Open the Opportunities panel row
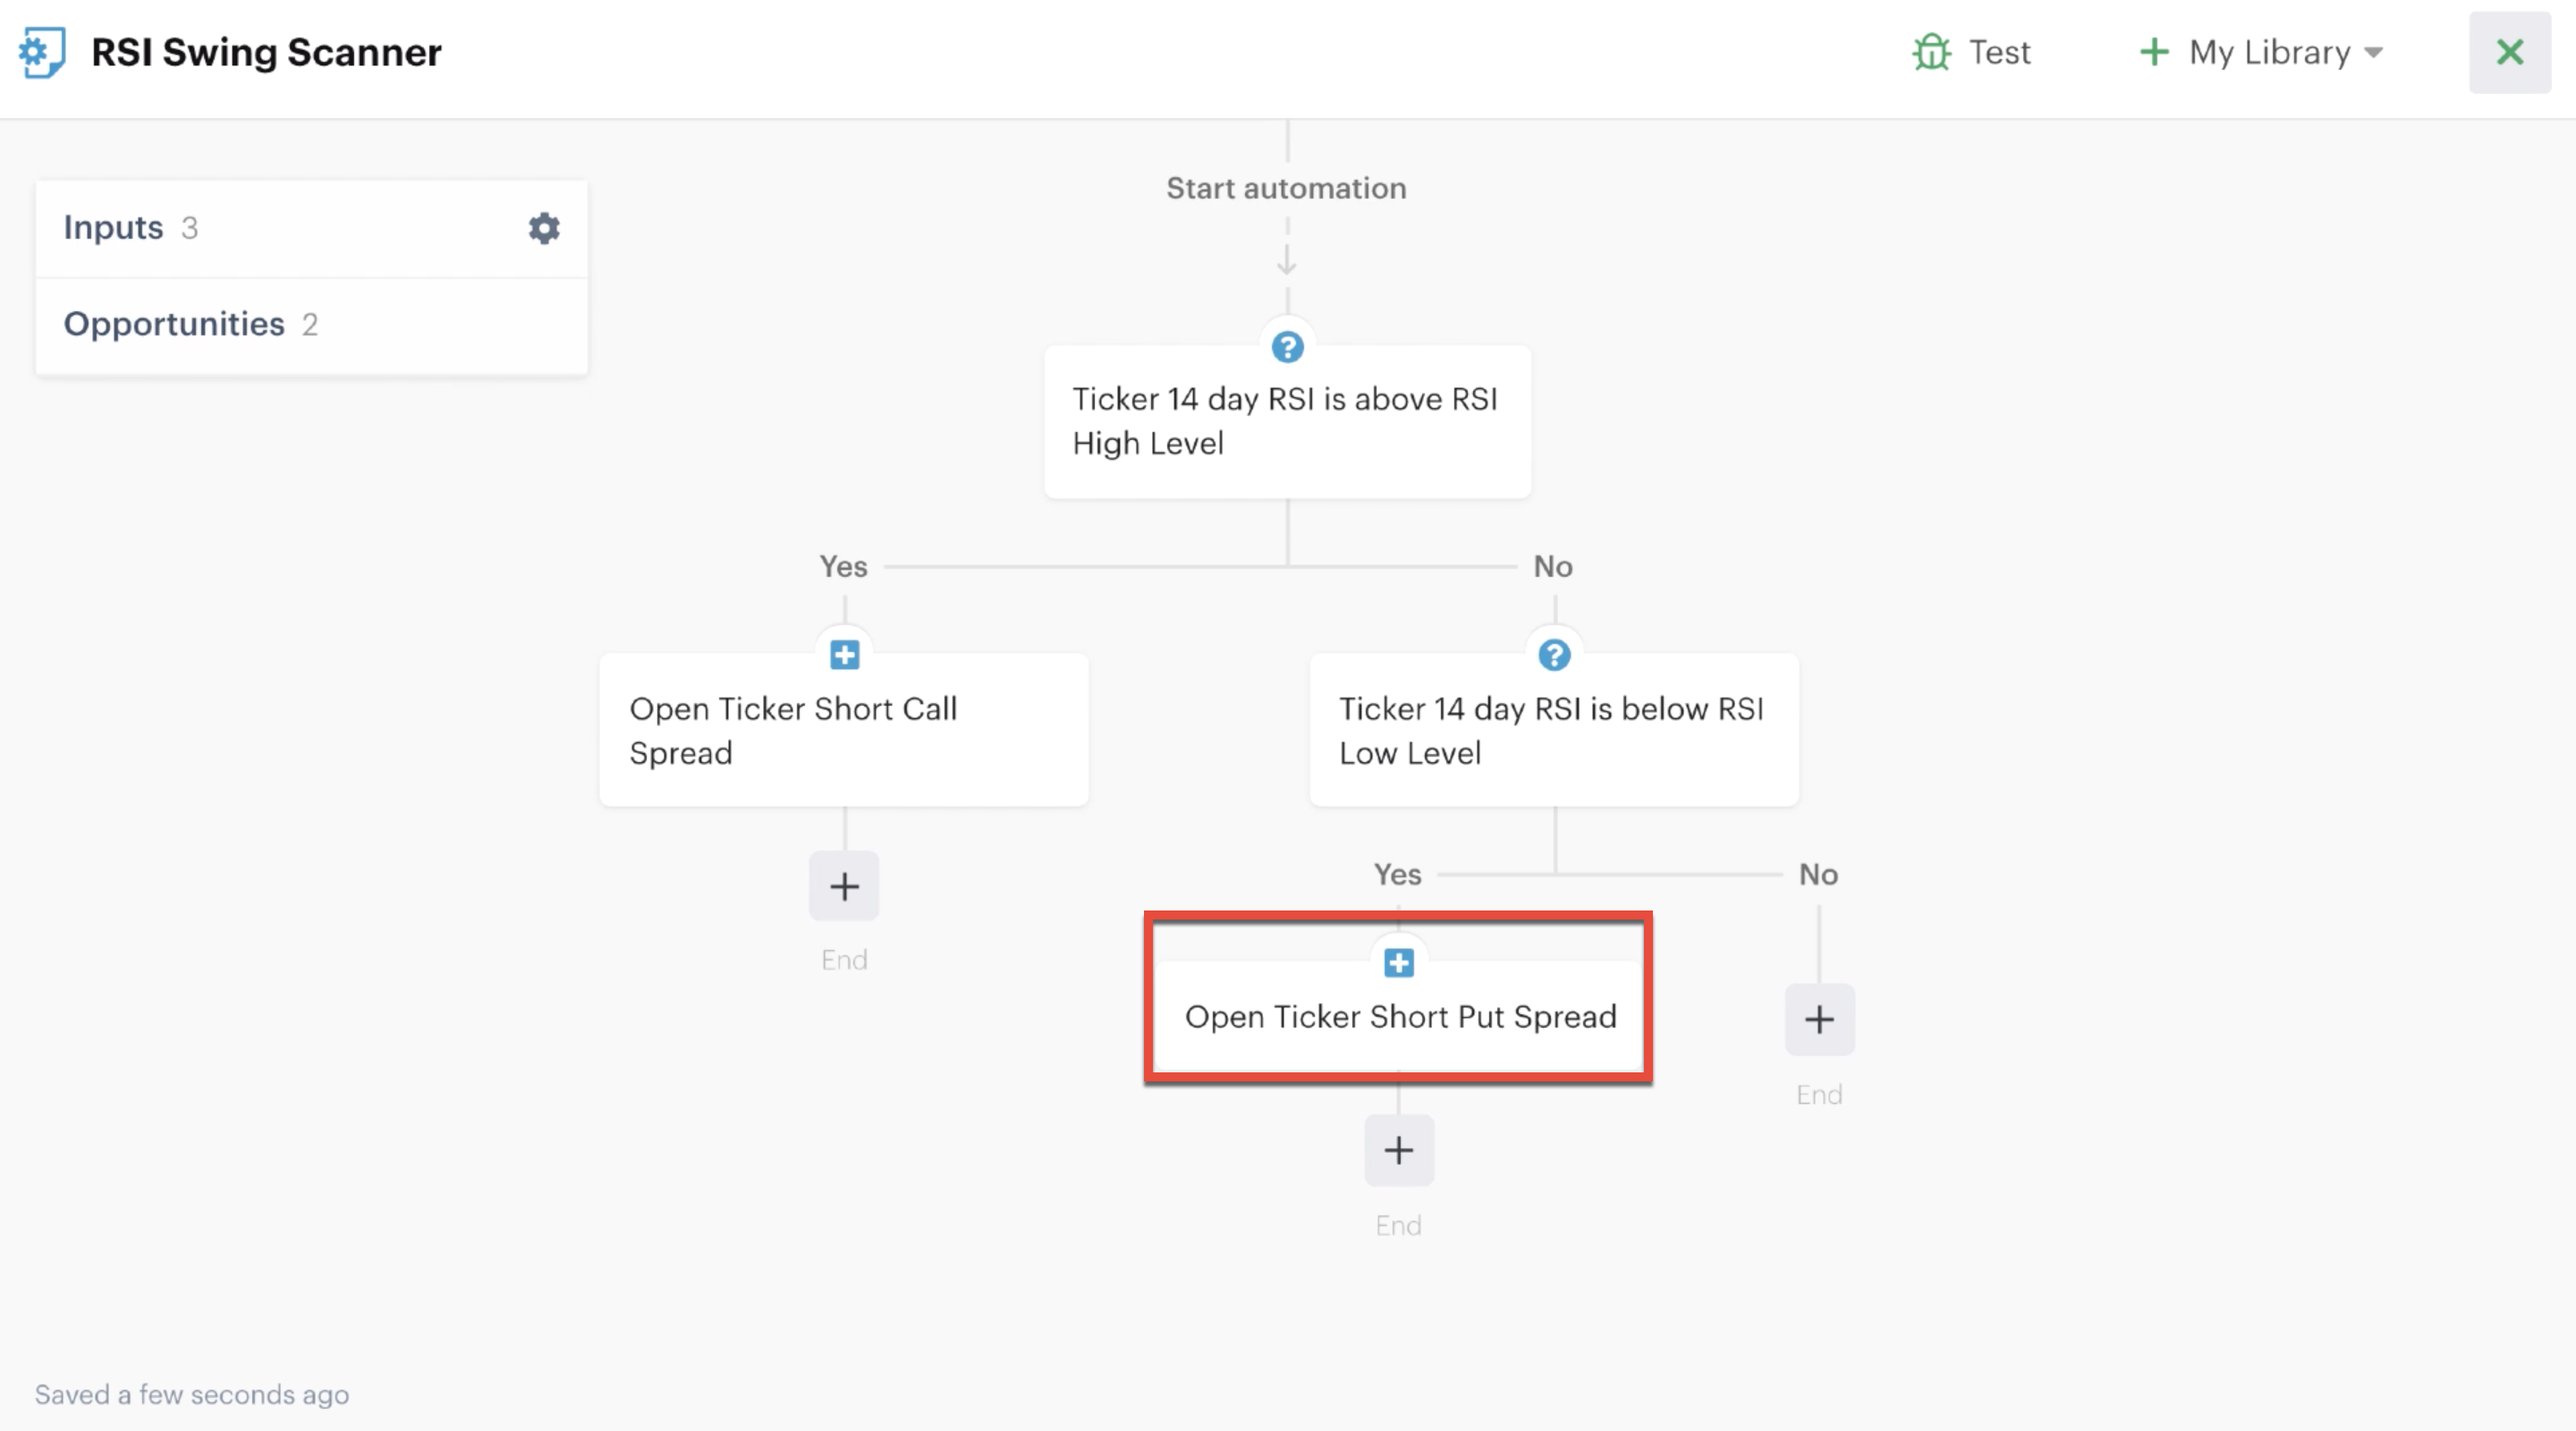The width and height of the screenshot is (2576, 1431). point(312,325)
